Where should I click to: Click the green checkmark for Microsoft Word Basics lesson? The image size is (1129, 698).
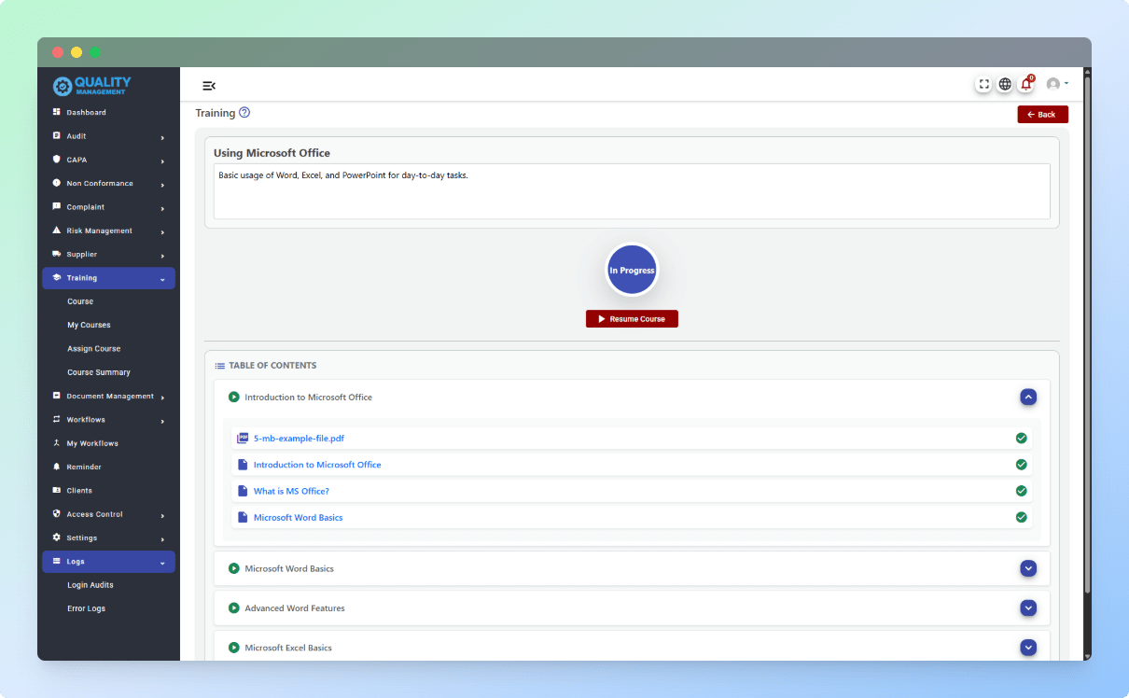pyautogui.click(x=1021, y=517)
